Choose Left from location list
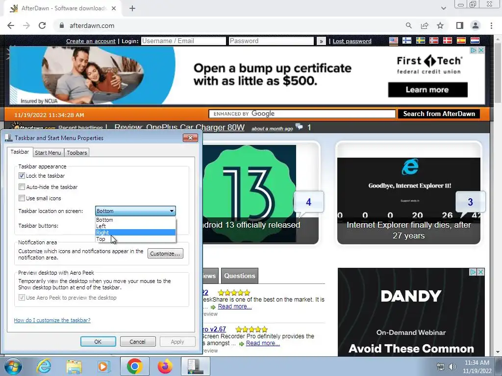 [x=136, y=226]
